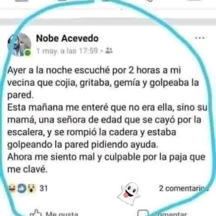Click the final line Ahora me siento mal
The width and height of the screenshot is (216, 216).
(106, 163)
